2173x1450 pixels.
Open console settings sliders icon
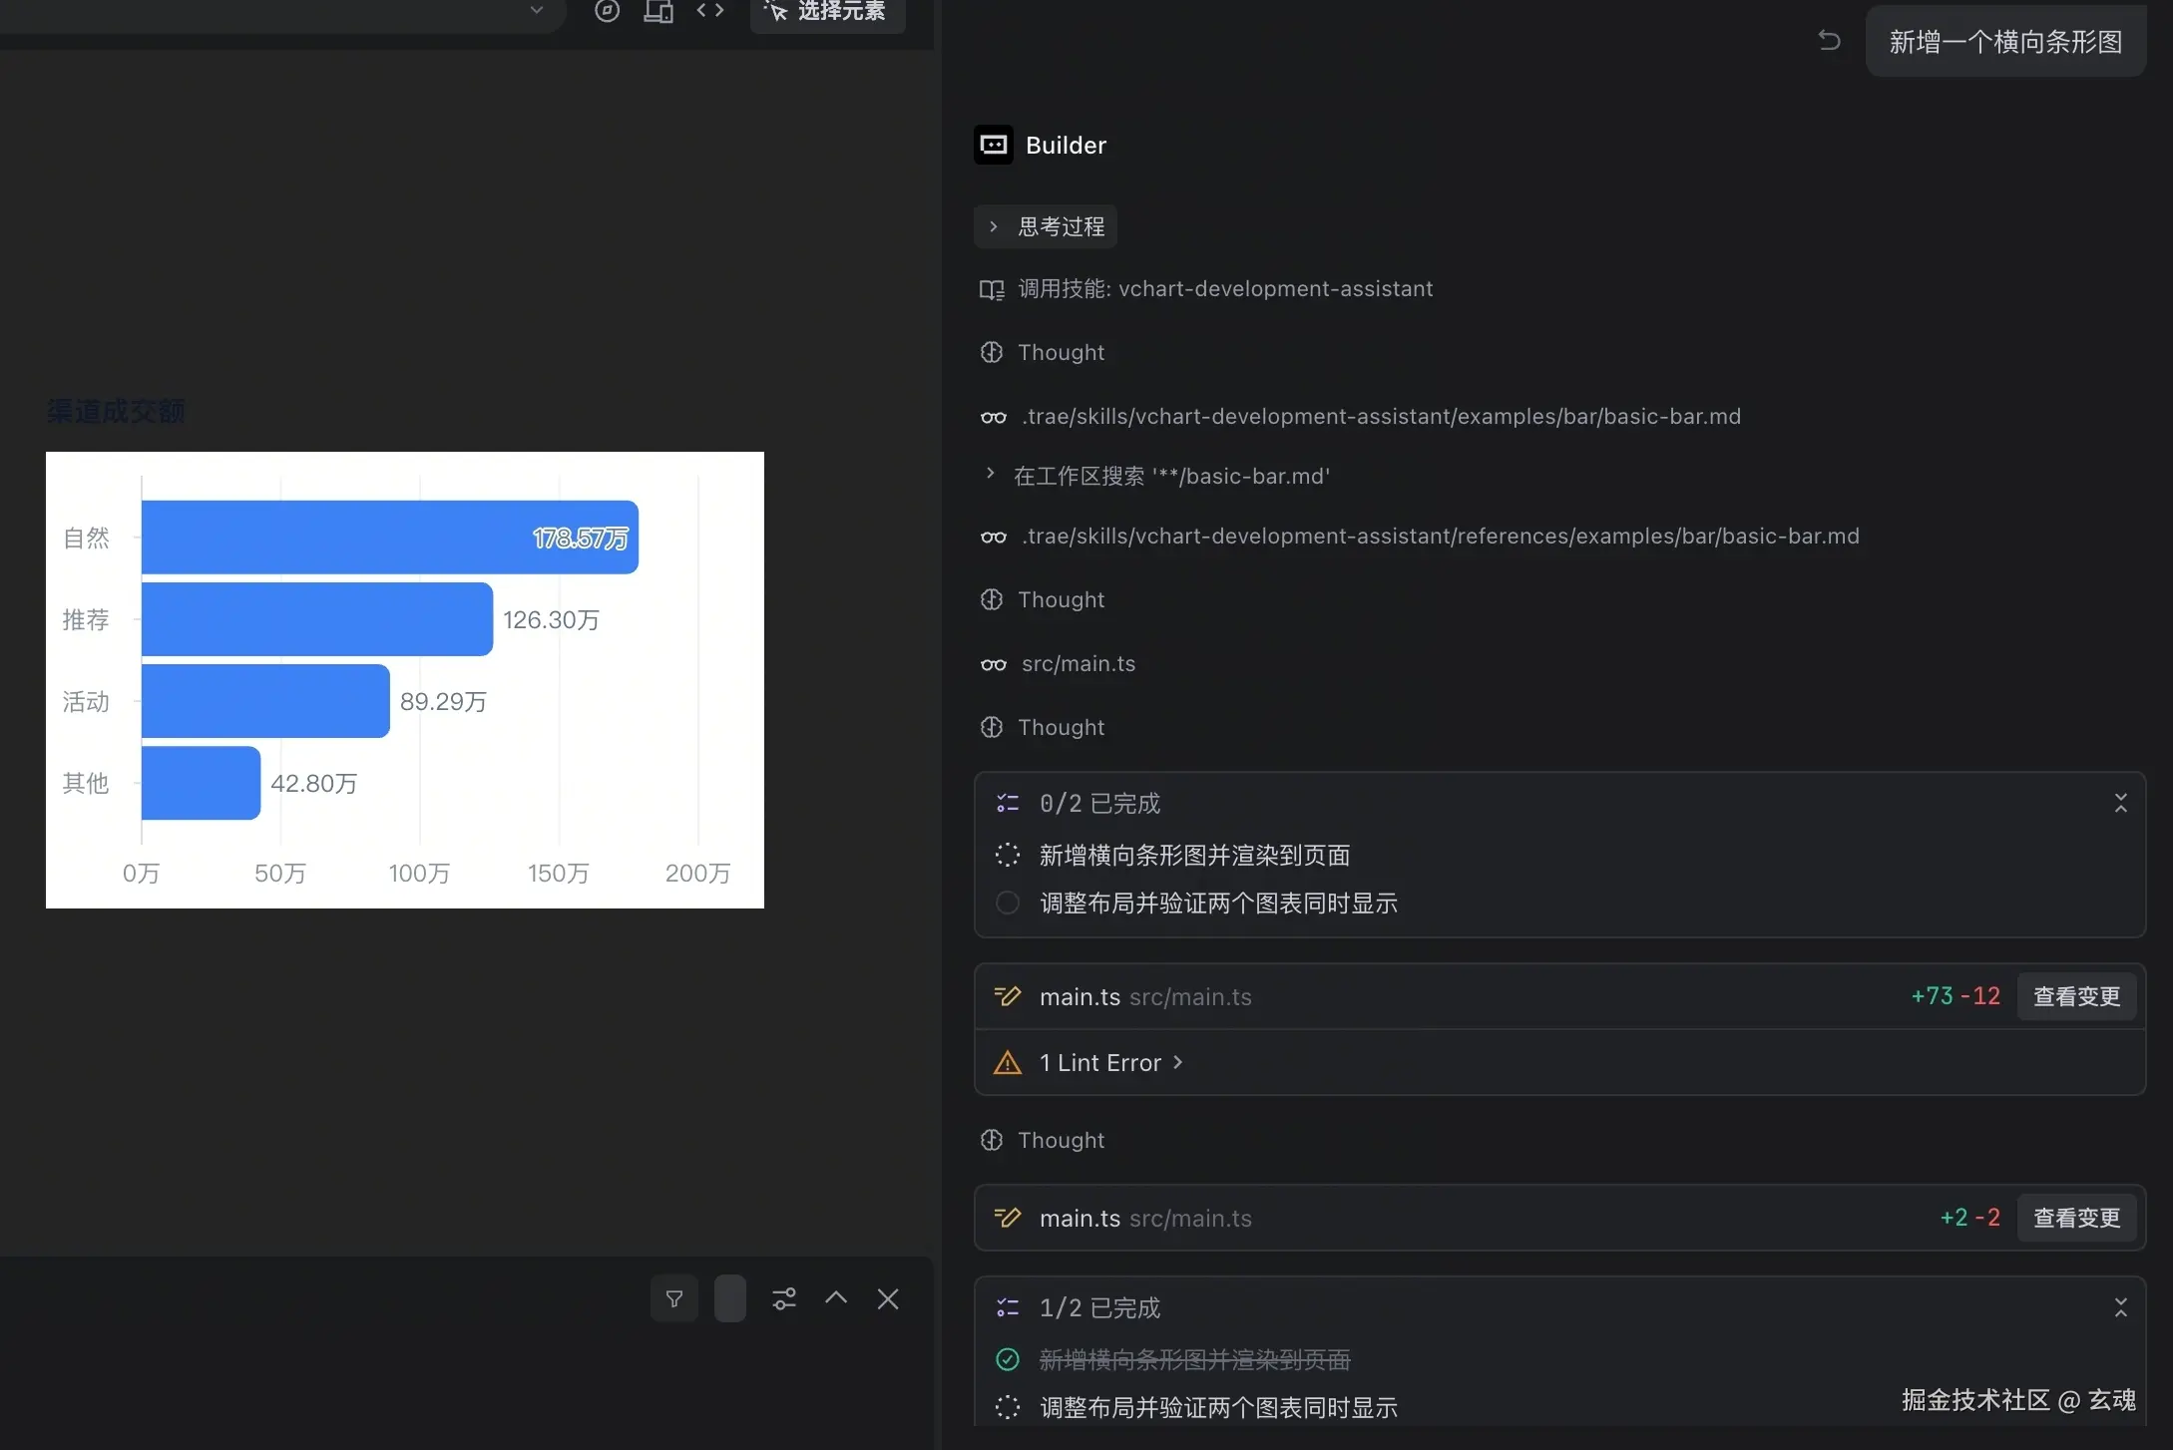(784, 1298)
